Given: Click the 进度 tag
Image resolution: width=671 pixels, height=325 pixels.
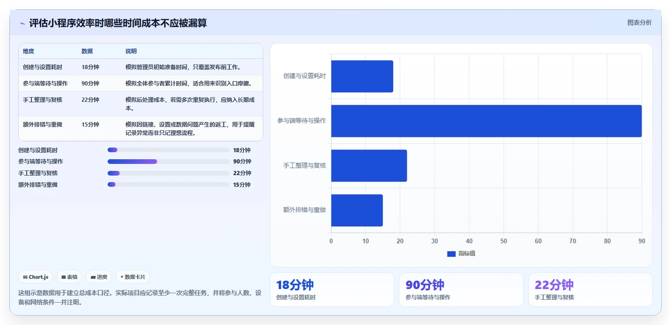Looking at the screenshot, I should (x=99, y=277).
